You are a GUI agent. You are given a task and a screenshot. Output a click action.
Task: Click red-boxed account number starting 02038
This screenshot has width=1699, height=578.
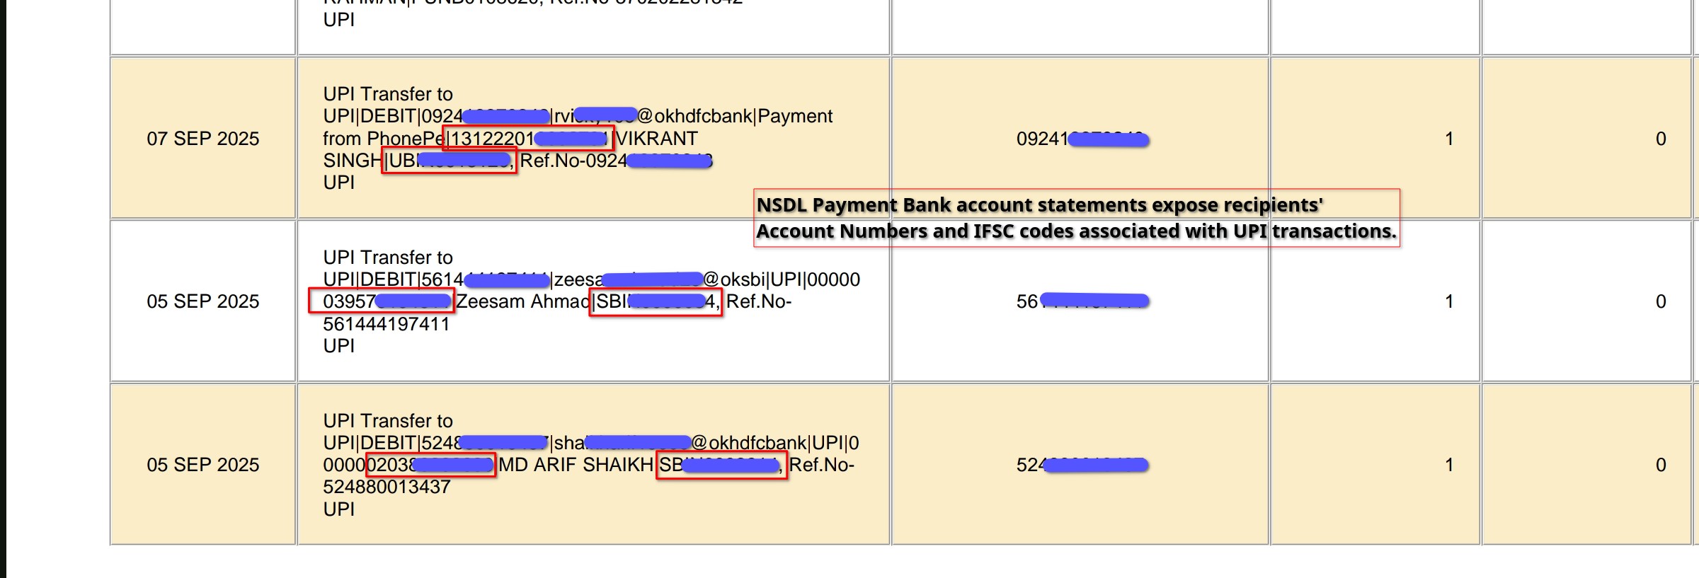(x=430, y=465)
